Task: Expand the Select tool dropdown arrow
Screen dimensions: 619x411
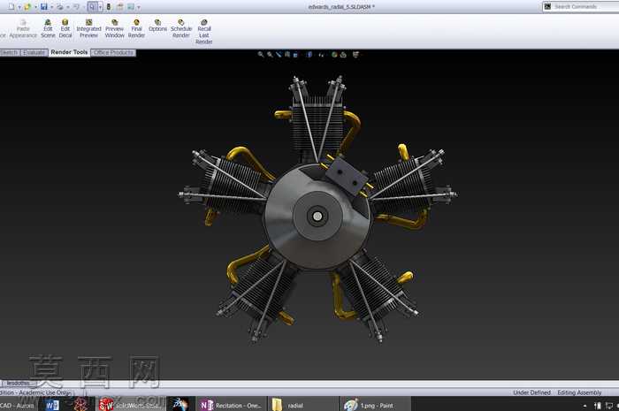Action: pyautogui.click(x=100, y=7)
